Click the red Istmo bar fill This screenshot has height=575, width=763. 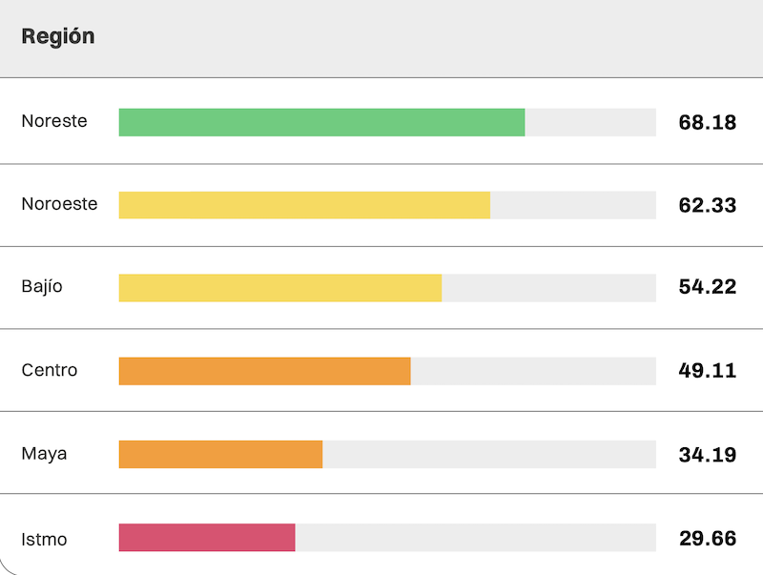[x=207, y=538]
